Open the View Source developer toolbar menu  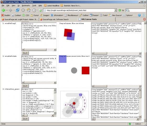coord(115,15)
